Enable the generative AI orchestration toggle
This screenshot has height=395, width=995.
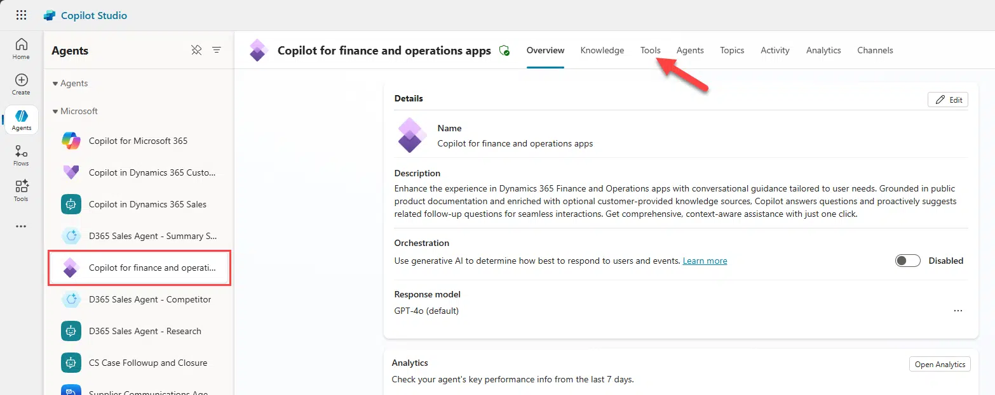click(x=907, y=260)
